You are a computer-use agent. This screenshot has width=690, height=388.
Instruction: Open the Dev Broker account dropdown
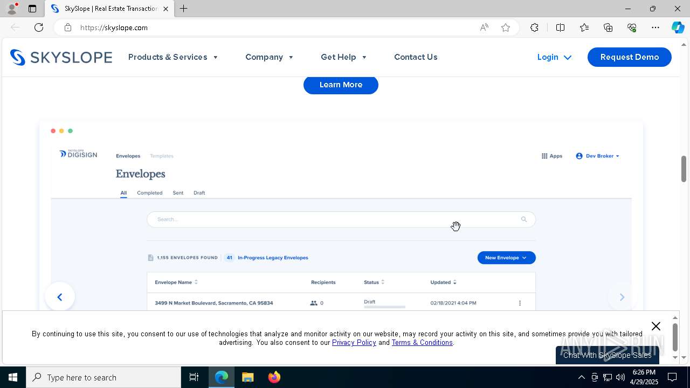[598, 156]
